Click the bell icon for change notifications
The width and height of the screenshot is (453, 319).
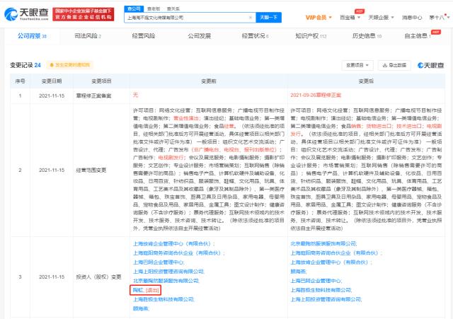coord(52,65)
